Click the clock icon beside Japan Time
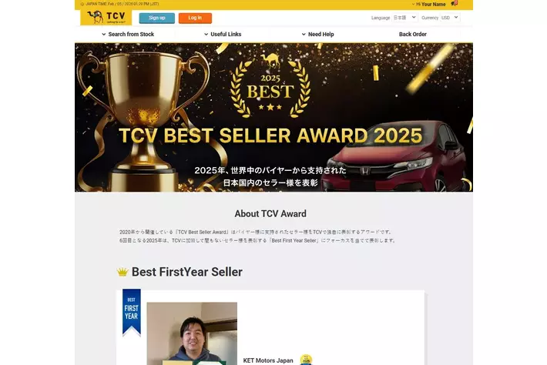The height and width of the screenshot is (365, 547). click(82, 4)
